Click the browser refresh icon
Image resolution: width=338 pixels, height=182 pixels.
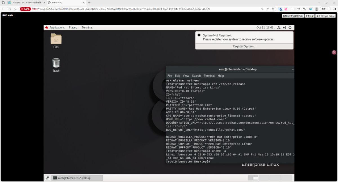(x=9, y=9)
